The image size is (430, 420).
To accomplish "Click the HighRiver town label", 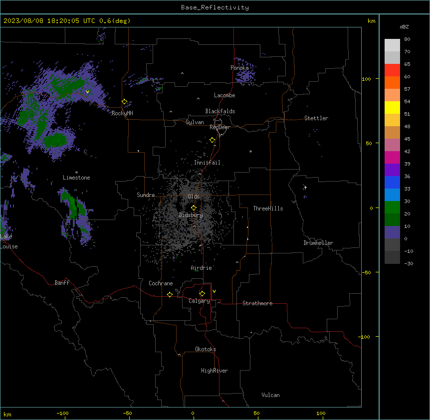I will [215, 371].
